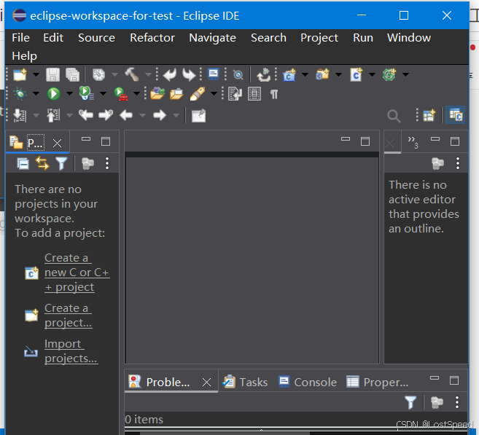Minimize the editor area pane
The width and height of the screenshot is (479, 435).
[346, 139]
